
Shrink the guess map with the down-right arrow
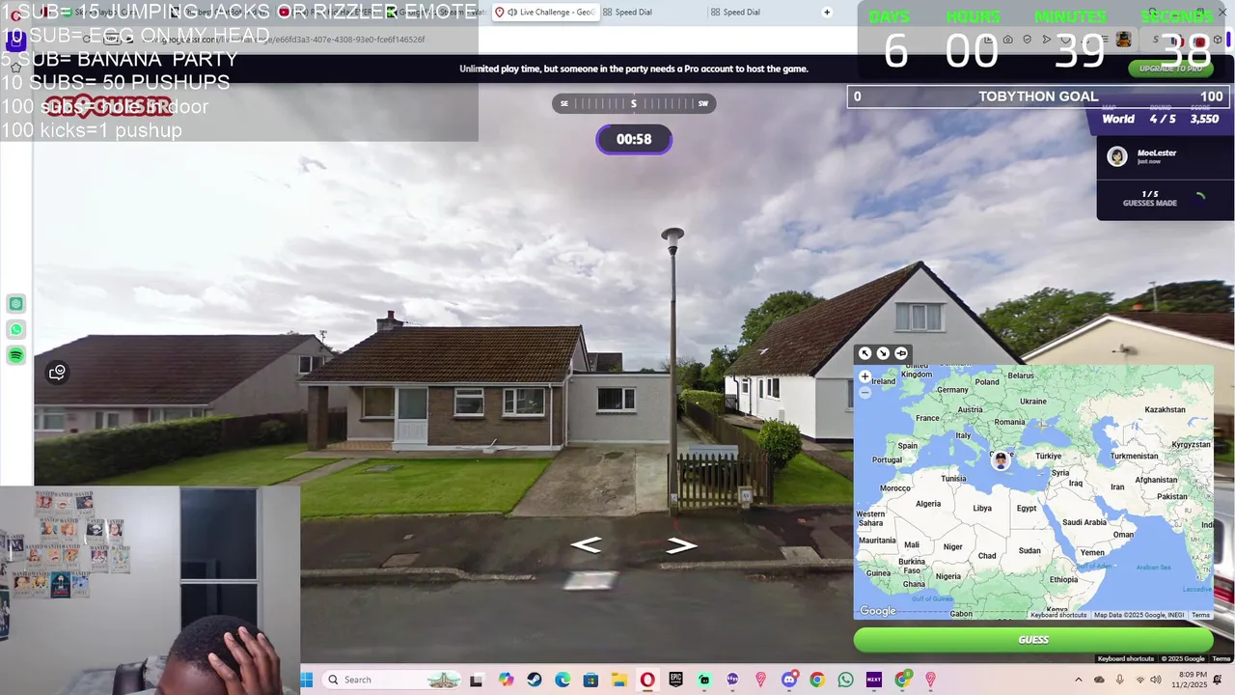(883, 353)
